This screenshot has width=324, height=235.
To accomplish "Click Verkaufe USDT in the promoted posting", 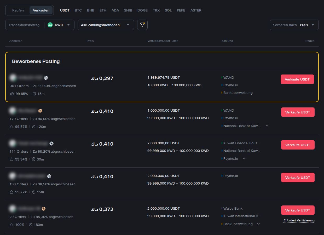I will click(297, 79).
